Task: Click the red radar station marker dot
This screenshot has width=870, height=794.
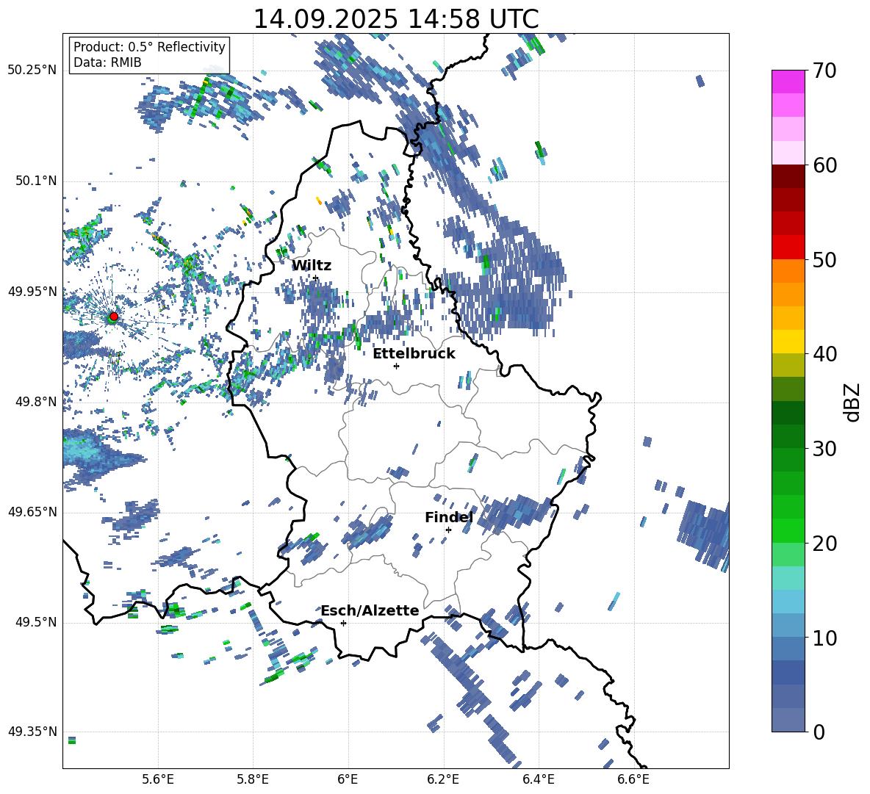Action: (x=113, y=317)
